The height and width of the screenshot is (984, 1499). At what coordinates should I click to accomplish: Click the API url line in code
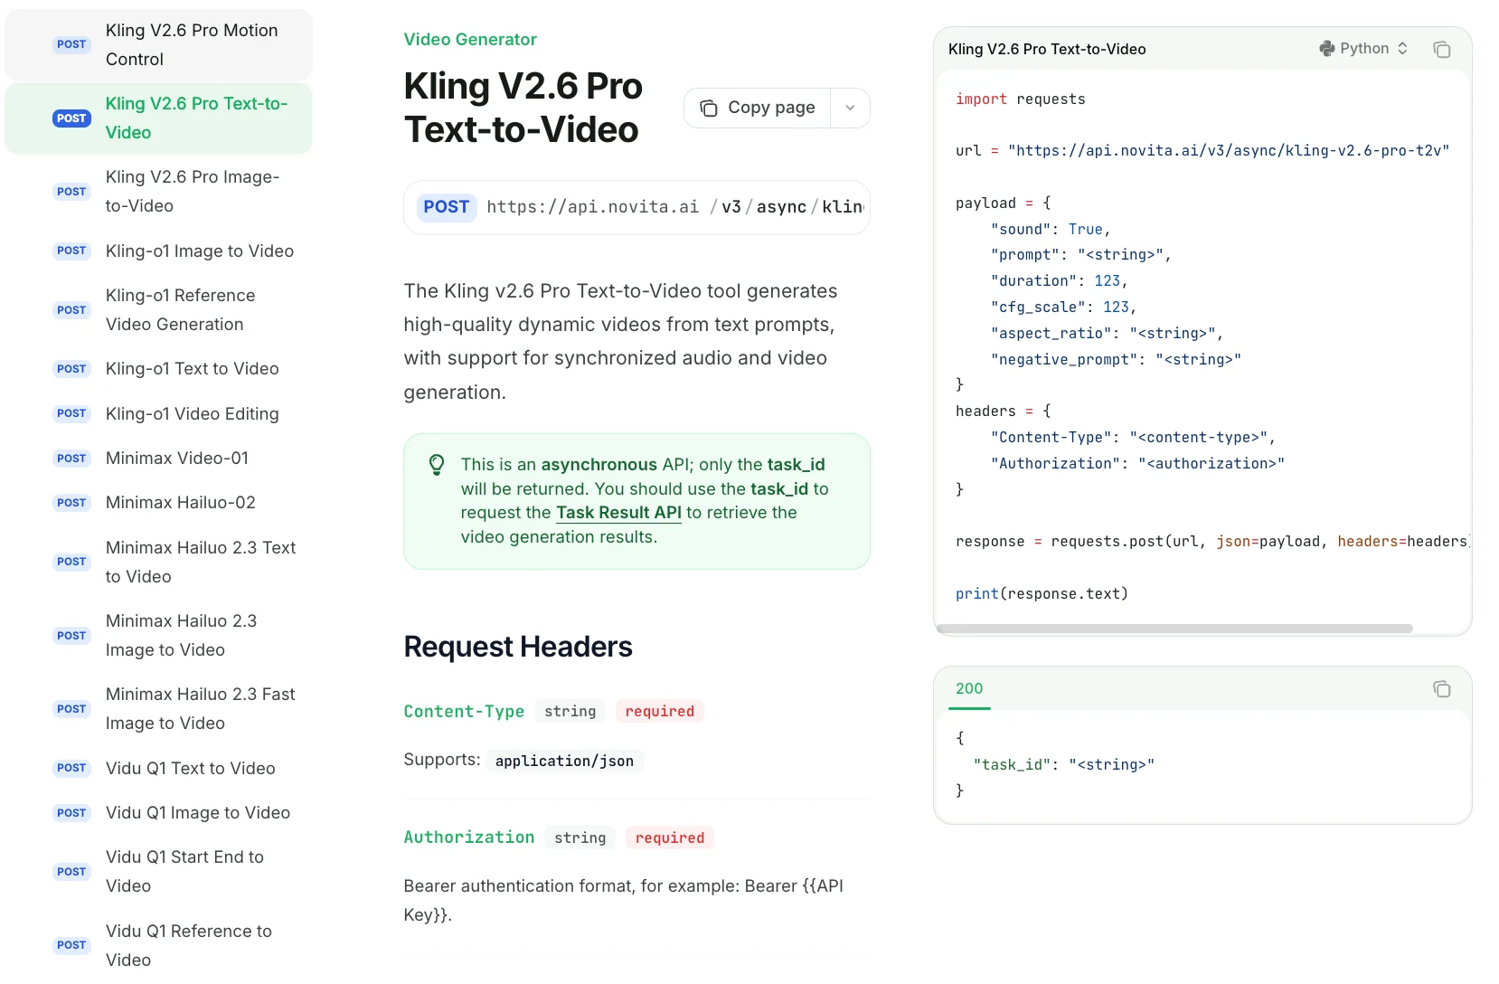[x=1202, y=151]
